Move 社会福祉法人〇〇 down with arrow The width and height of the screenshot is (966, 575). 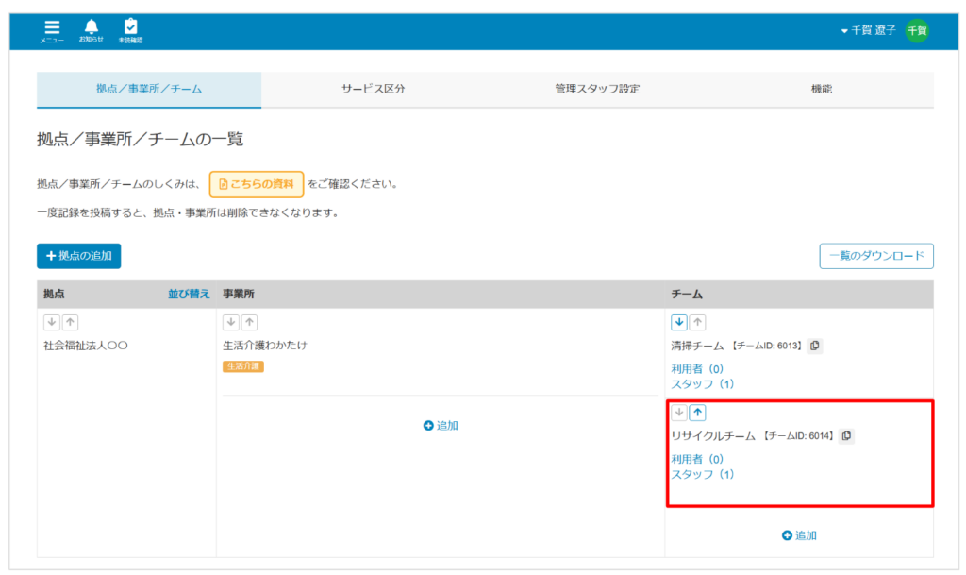click(x=52, y=322)
